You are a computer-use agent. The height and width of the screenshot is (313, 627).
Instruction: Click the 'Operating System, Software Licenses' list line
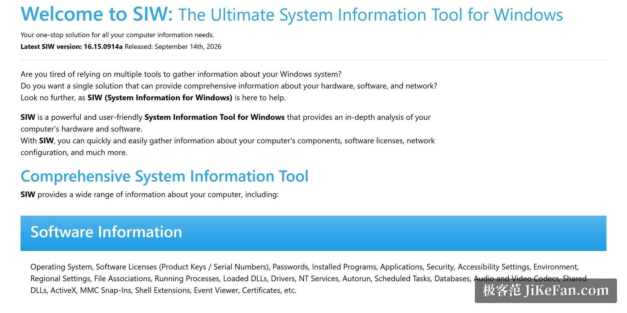(x=304, y=267)
